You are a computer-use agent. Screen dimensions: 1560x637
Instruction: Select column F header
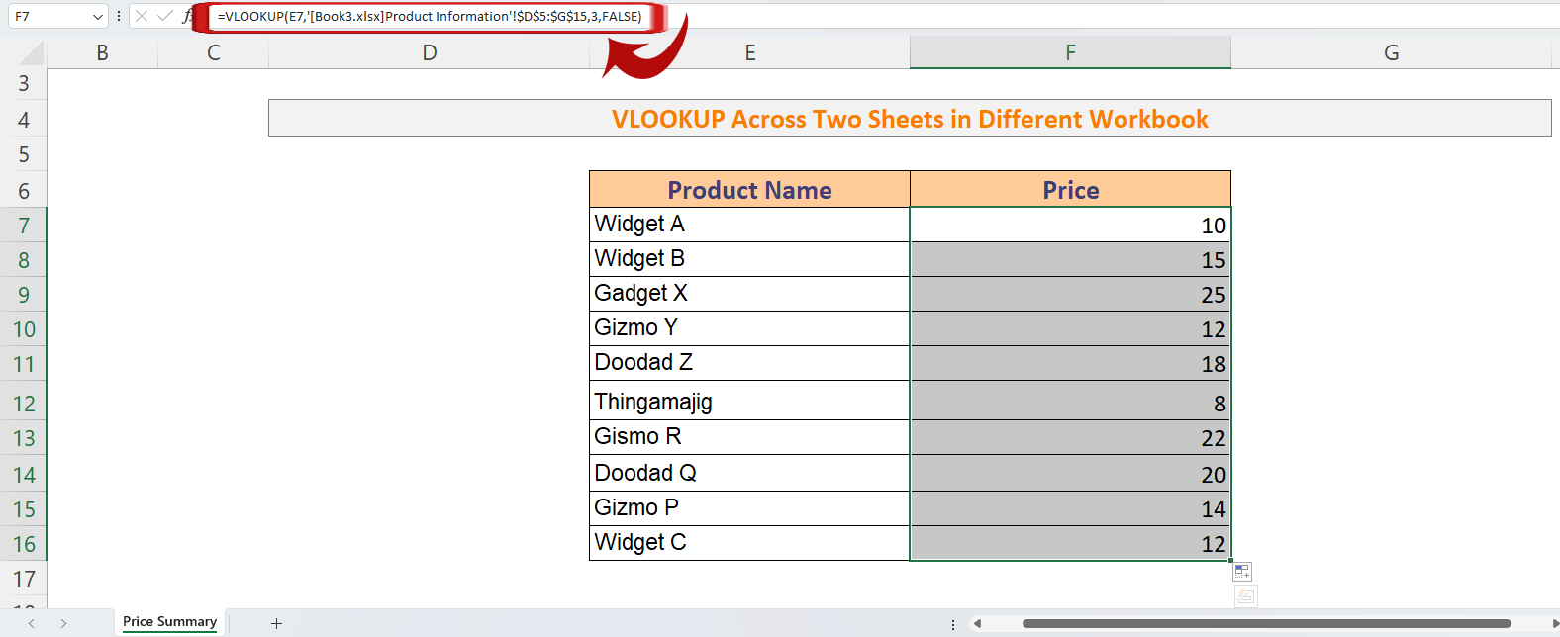pos(1070,53)
